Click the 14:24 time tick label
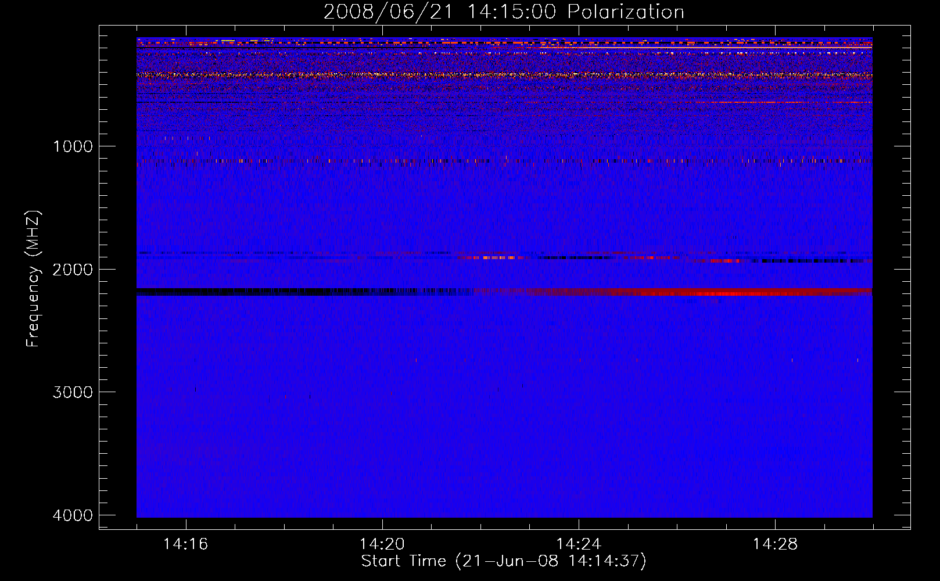 click(x=579, y=544)
